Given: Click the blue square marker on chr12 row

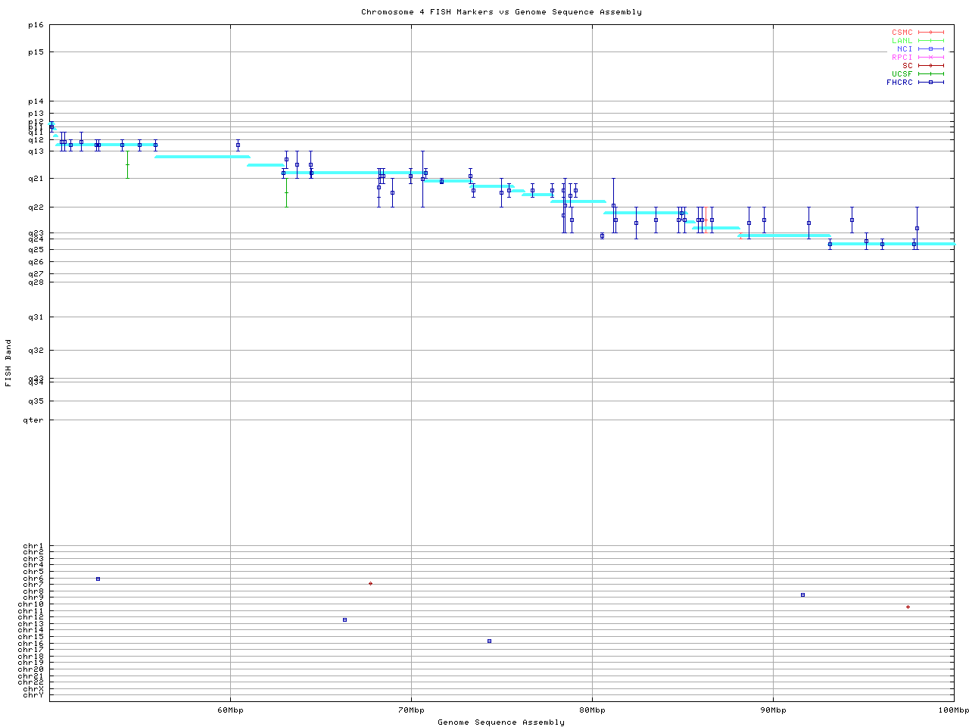Looking at the screenshot, I should click(344, 619).
